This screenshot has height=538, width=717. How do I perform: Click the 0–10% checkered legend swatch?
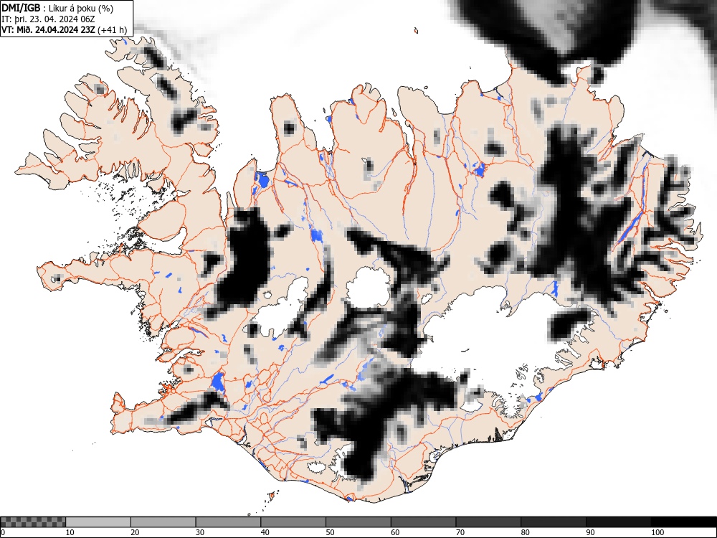click(33, 522)
